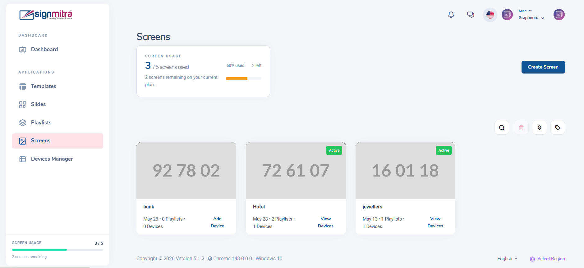
Task: Click the Active badge on jewellers screen
Action: [x=444, y=150]
